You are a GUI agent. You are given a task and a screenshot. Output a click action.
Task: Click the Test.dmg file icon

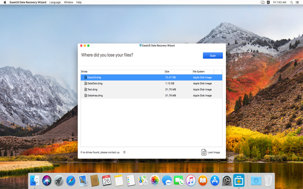tap(86, 90)
